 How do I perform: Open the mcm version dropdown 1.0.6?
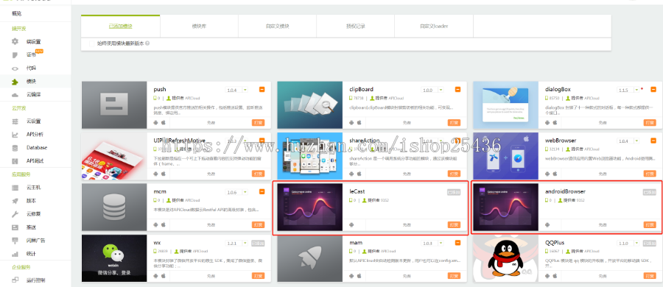(236, 192)
